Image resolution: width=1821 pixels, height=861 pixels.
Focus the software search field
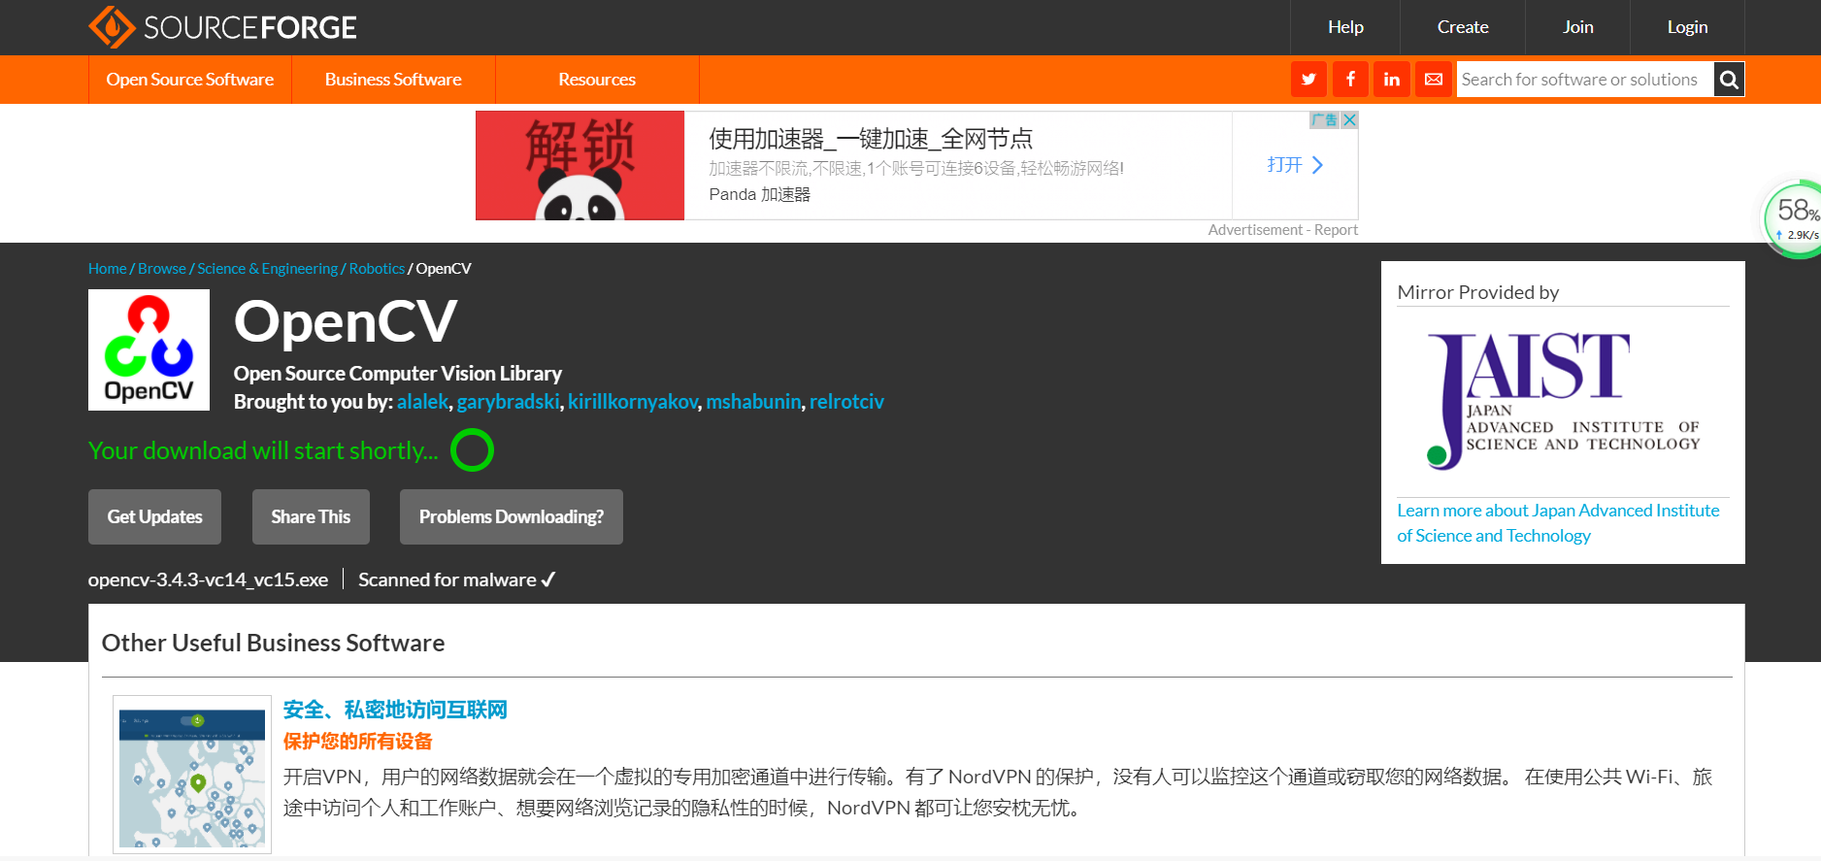pyautogui.click(x=1584, y=80)
